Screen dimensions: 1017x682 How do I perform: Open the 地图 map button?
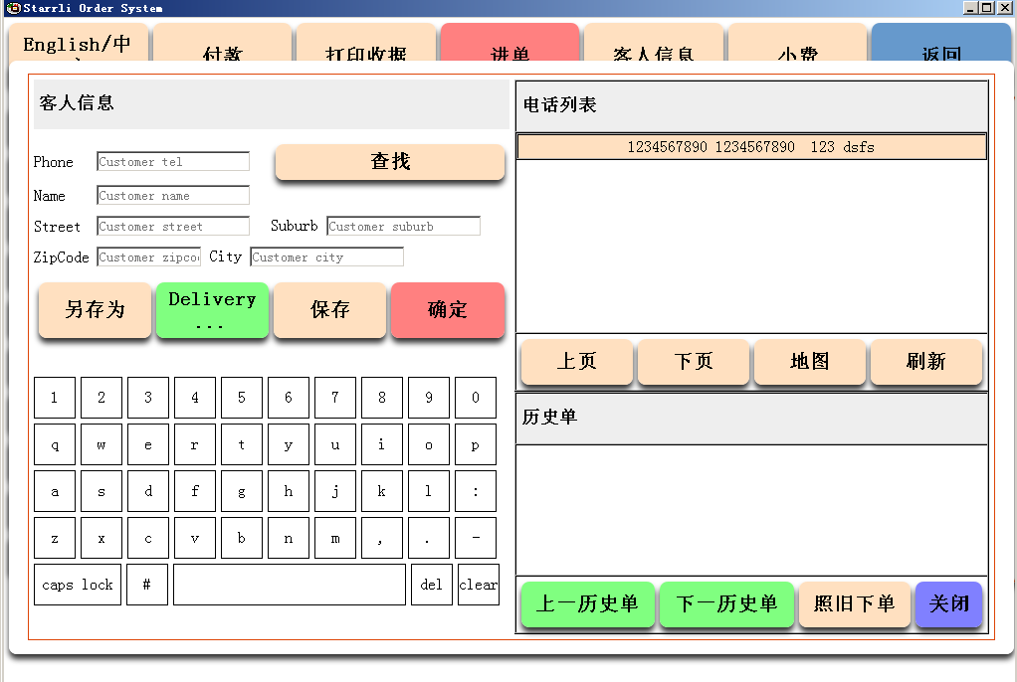pos(809,362)
